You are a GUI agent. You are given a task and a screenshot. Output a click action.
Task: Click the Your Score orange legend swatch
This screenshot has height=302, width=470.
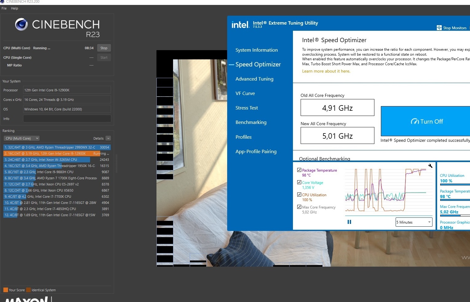pyautogui.click(x=6, y=290)
